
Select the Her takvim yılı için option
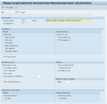point(3,68)
